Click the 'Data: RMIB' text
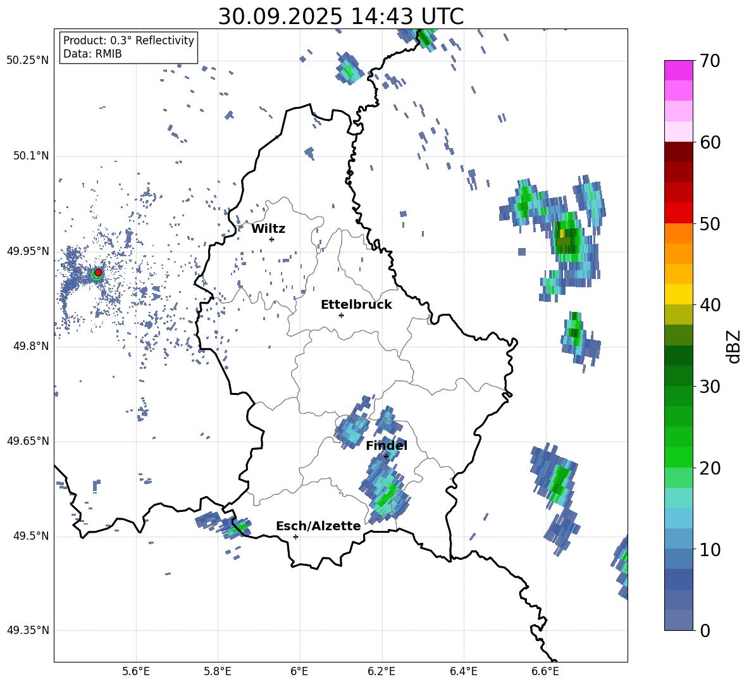The image size is (749, 684). (92, 54)
